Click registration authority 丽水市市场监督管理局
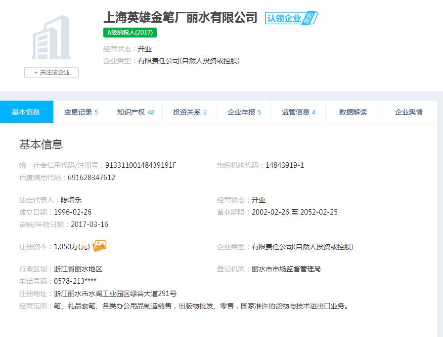The image size is (443, 337). pos(286,269)
